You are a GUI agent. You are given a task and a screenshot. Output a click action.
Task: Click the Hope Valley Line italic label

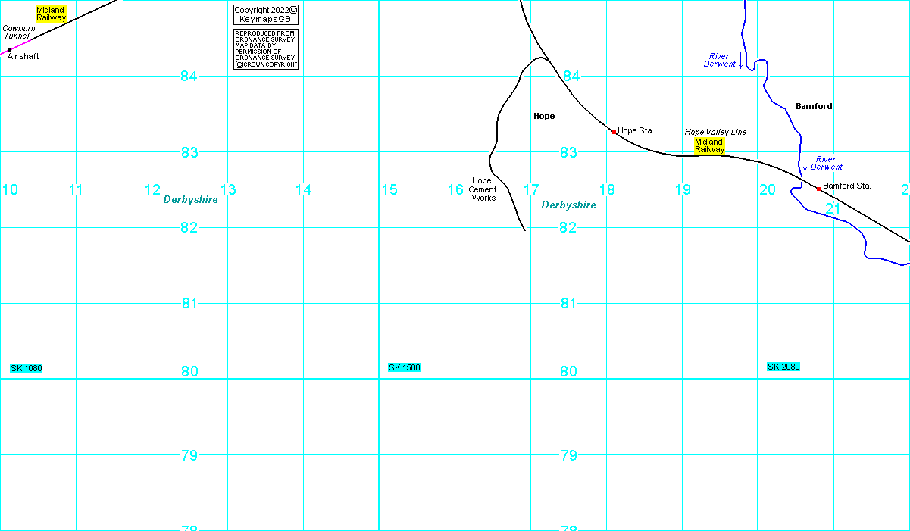(715, 133)
